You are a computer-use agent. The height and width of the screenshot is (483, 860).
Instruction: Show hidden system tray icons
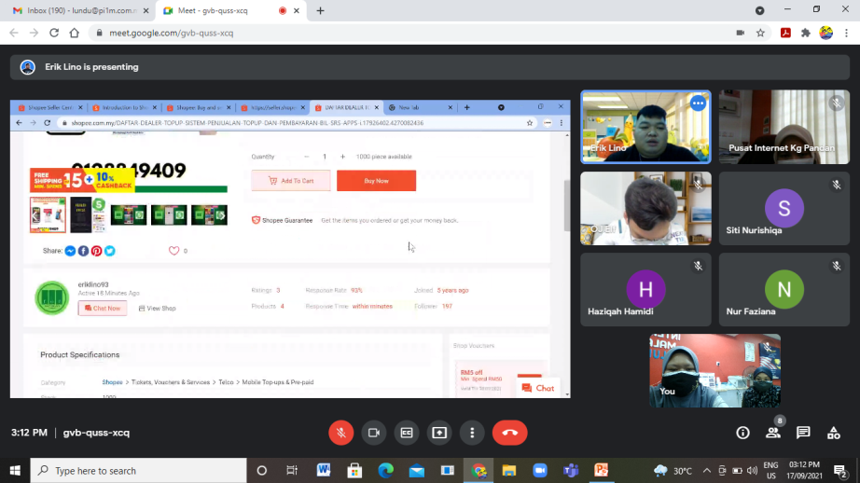(x=706, y=471)
